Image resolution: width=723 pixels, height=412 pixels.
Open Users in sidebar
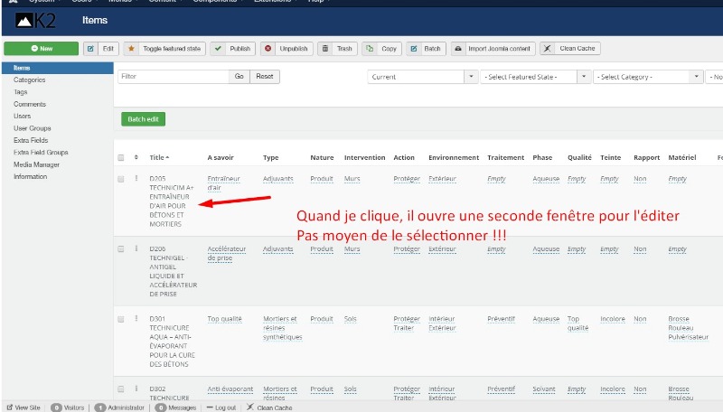(x=22, y=117)
